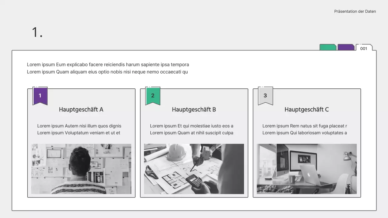Image resolution: width=388 pixels, height=218 pixels.
Task: Select the Hauptgeschäft A heading
Action: [x=81, y=110]
